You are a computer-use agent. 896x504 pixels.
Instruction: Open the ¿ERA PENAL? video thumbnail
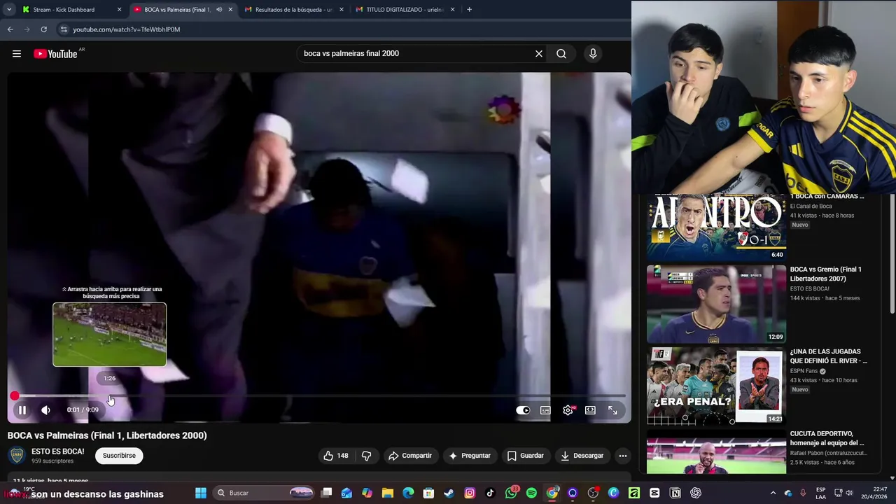pyautogui.click(x=716, y=386)
